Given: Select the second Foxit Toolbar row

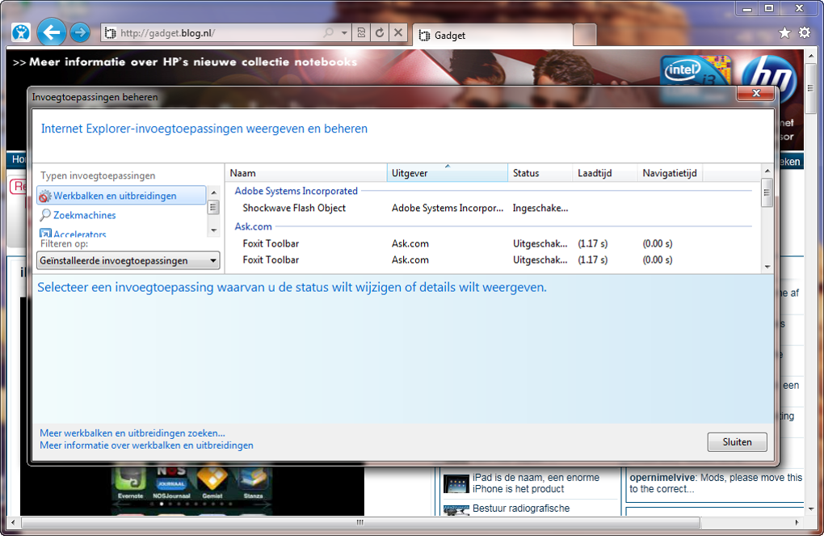Looking at the screenshot, I should click(x=493, y=260).
